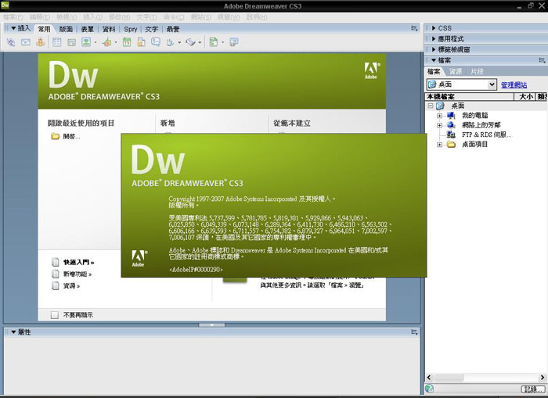The image size is (548, 398).
Task: Click the Templates icon
Action: tap(213, 42)
